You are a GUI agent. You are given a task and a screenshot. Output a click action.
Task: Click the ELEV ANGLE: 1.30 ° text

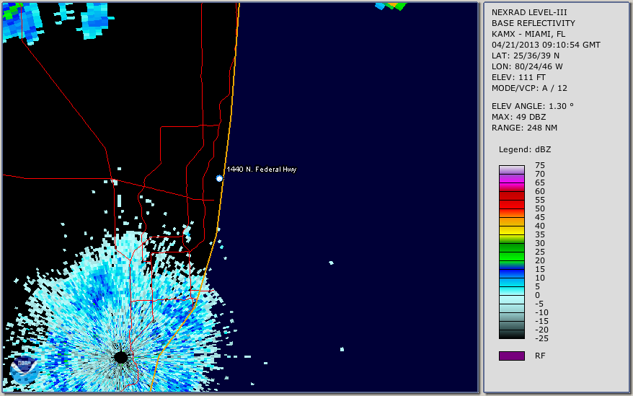coord(533,106)
